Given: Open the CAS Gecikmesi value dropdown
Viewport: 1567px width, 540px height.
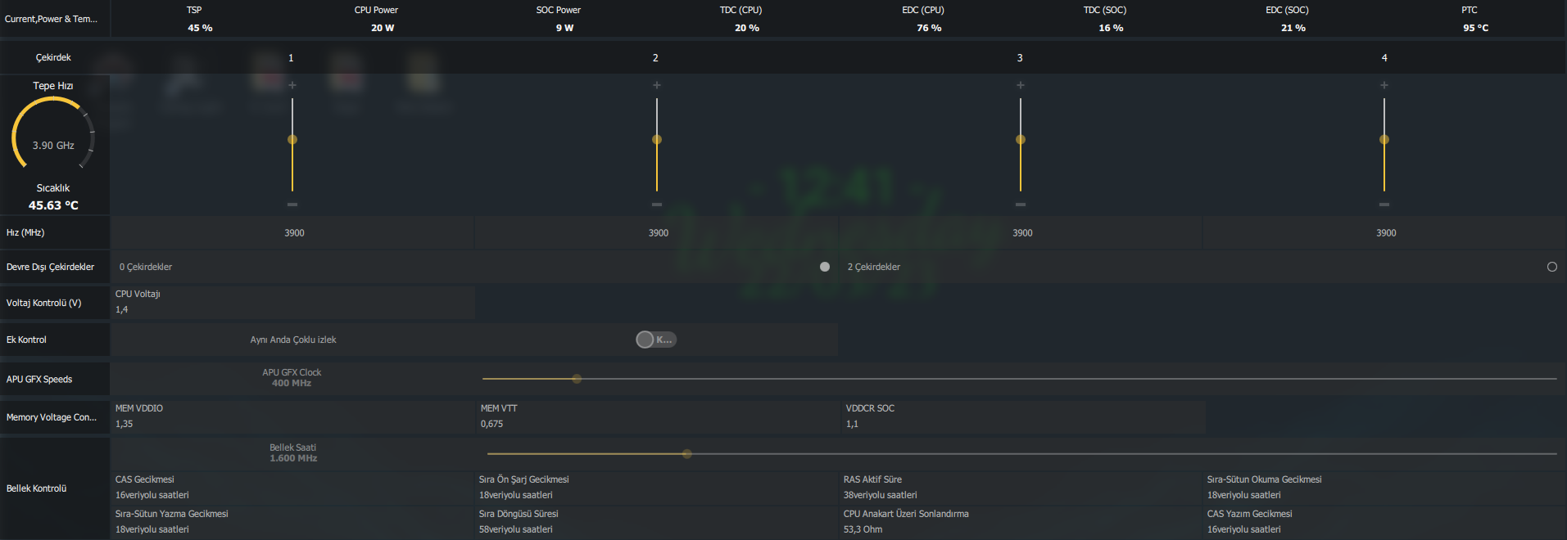Looking at the screenshot, I should pos(292,495).
